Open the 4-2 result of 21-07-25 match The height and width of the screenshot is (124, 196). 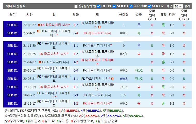76,54
